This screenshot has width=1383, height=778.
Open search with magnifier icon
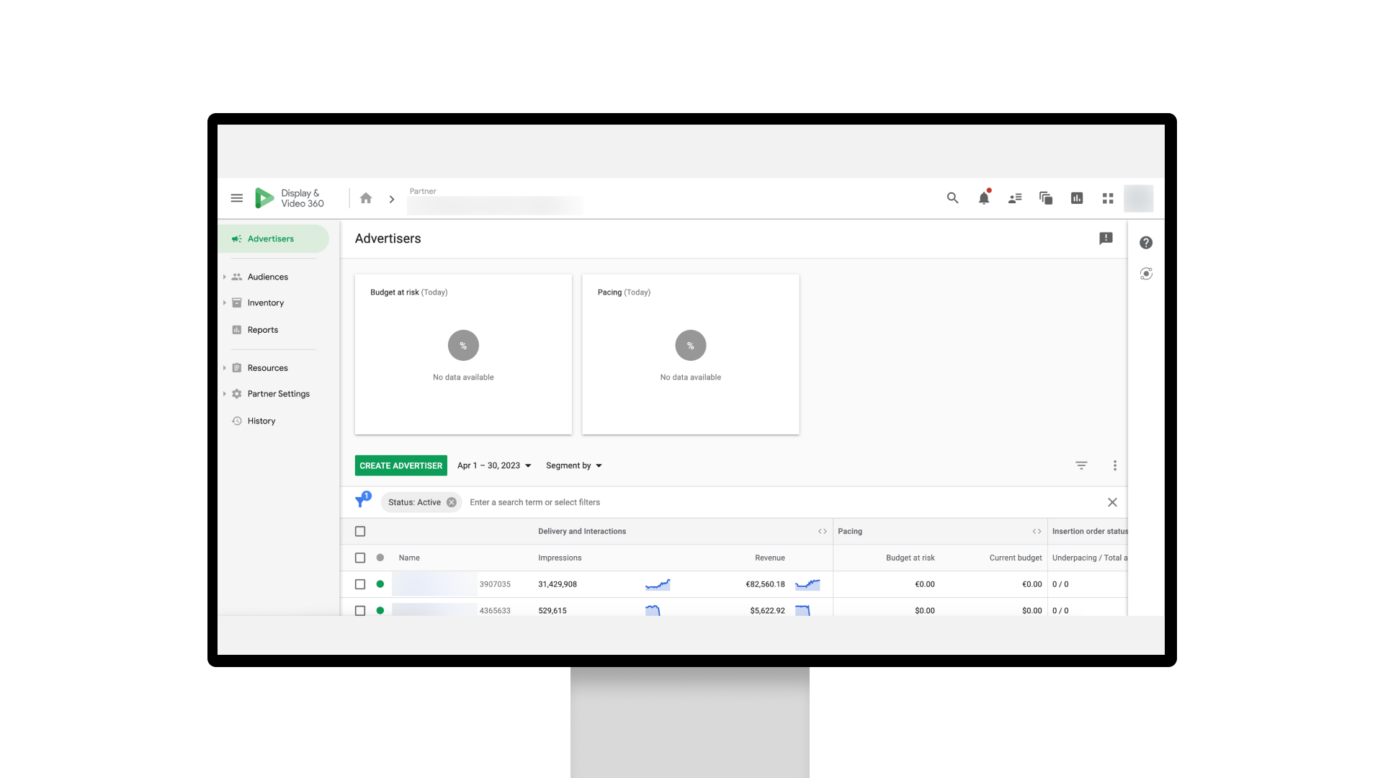pyautogui.click(x=952, y=198)
